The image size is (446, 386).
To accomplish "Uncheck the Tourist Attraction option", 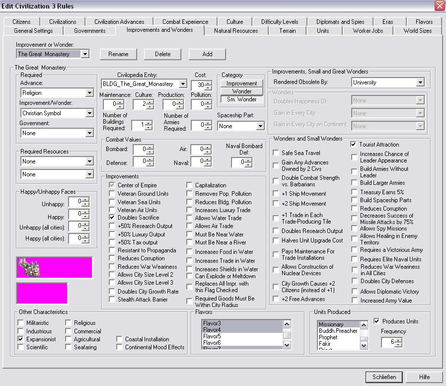I will click(x=354, y=145).
